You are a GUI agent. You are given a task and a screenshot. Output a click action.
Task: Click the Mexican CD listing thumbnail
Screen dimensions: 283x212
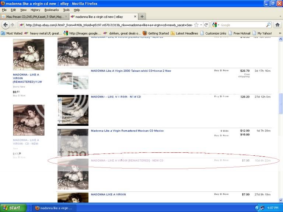tap(73, 142)
